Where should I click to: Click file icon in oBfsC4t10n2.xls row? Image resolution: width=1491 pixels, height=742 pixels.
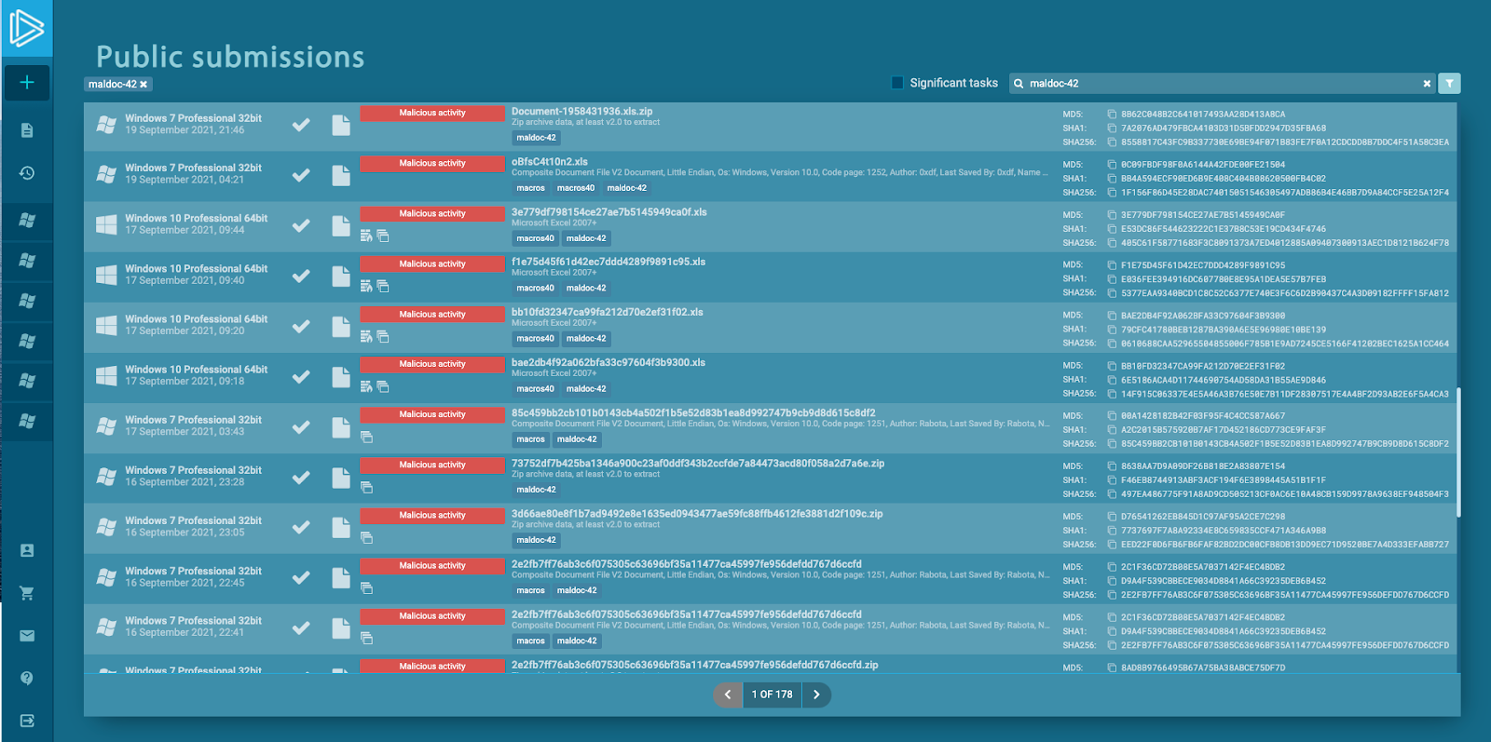tap(341, 175)
